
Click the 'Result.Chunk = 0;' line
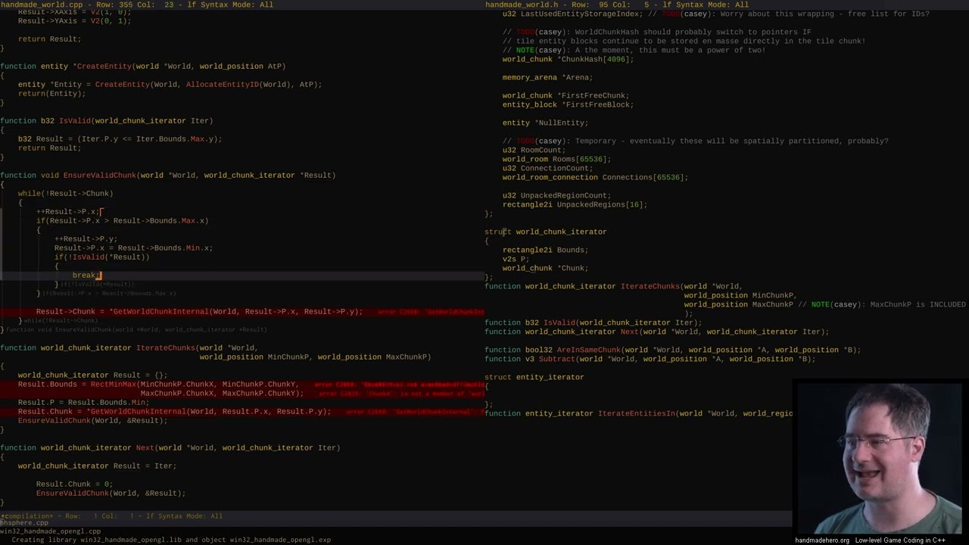[x=74, y=484]
